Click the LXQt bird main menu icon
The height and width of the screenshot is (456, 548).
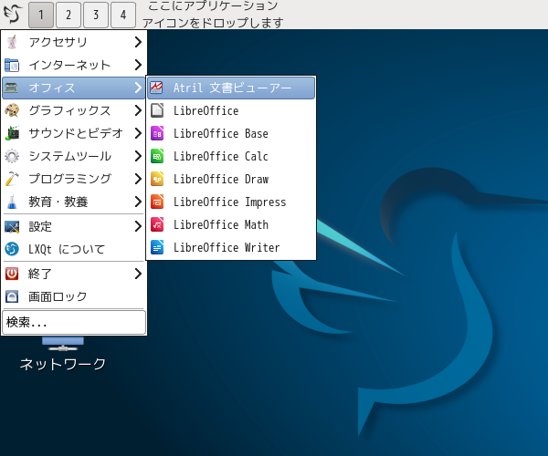[13, 14]
